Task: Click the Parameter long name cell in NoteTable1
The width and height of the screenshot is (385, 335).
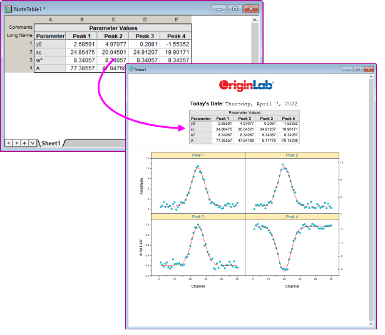Action: click(50, 36)
